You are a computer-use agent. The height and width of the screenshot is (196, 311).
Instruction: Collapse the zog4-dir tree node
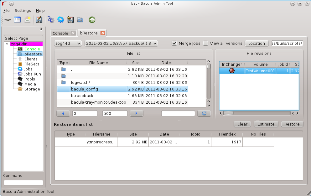7,44
